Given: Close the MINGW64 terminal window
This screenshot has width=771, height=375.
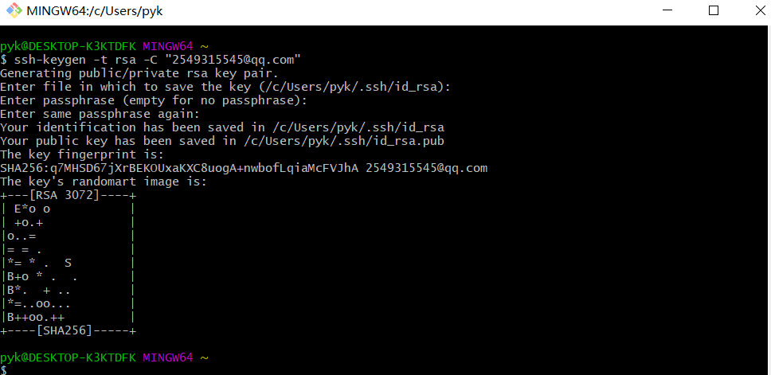Looking at the screenshot, I should pyautogui.click(x=760, y=10).
